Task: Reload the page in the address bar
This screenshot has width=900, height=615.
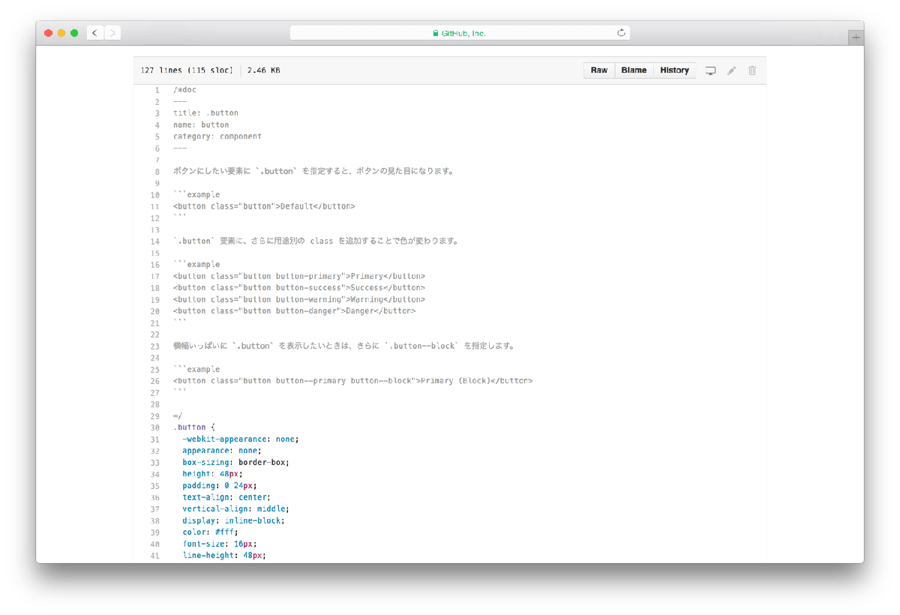Action: click(621, 33)
